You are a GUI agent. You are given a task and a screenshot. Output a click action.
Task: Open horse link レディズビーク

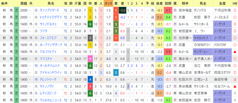(48, 93)
